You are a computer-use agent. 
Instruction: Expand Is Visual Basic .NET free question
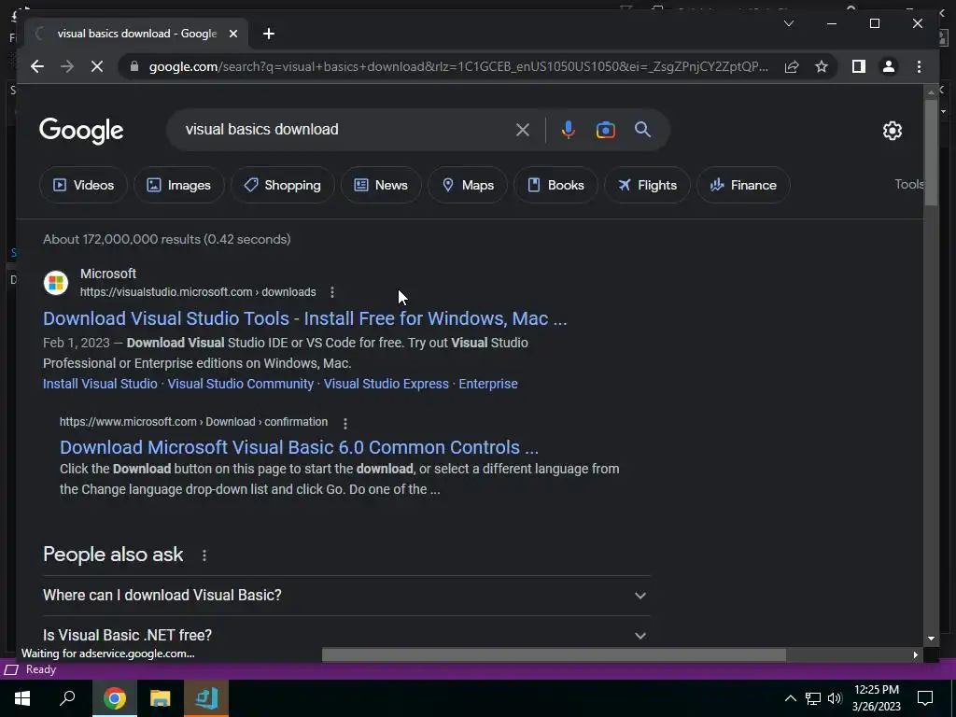pos(346,635)
